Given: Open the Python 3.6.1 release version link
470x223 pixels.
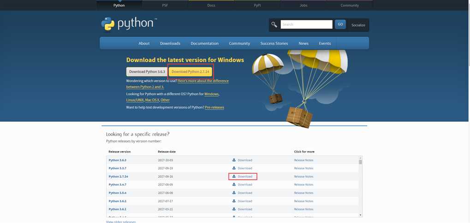Looking at the screenshot, I should (118, 209).
